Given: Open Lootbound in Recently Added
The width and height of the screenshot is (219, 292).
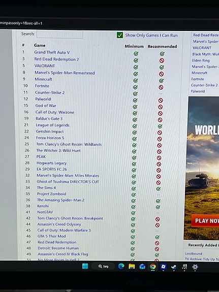Looking at the screenshot, I should (194, 253).
